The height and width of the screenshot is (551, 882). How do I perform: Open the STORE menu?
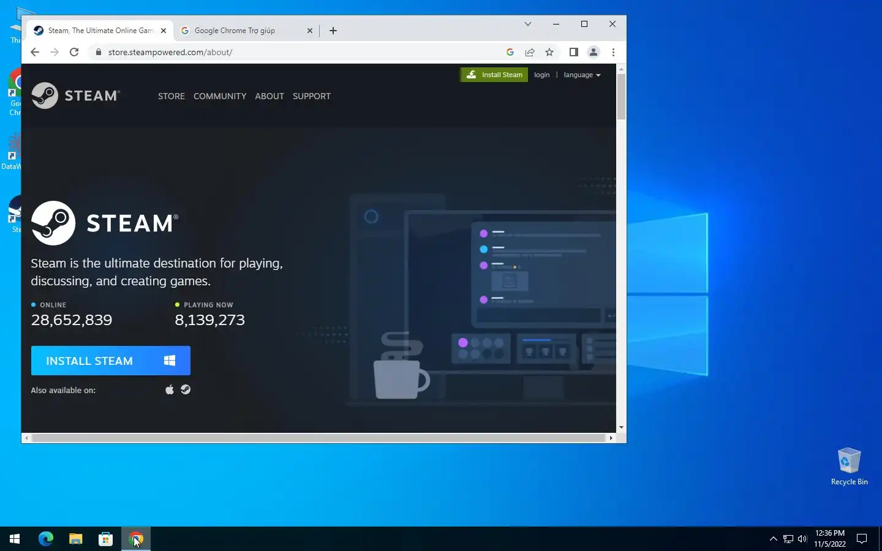pyautogui.click(x=171, y=96)
